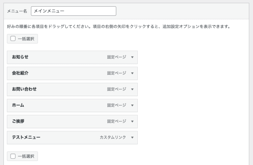Expand the 会社紹介 item arrow
Screen dimensions: 253x165
pos(132,73)
